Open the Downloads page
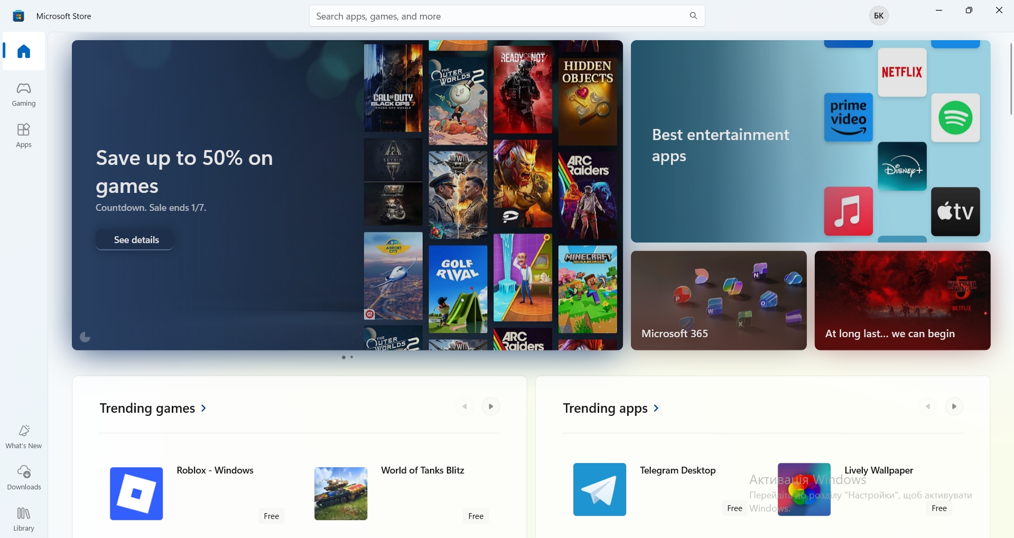Screen dimensions: 1014x538 click(x=24, y=478)
